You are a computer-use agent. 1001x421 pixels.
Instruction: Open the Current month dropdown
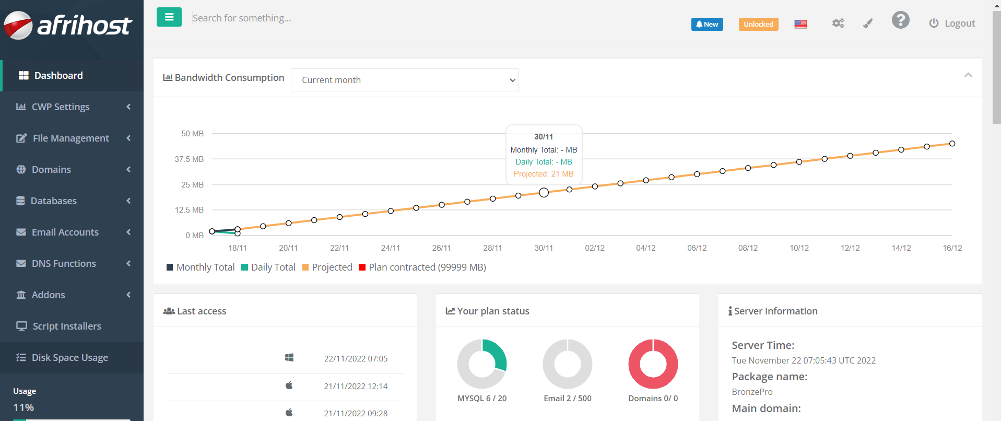coord(405,80)
